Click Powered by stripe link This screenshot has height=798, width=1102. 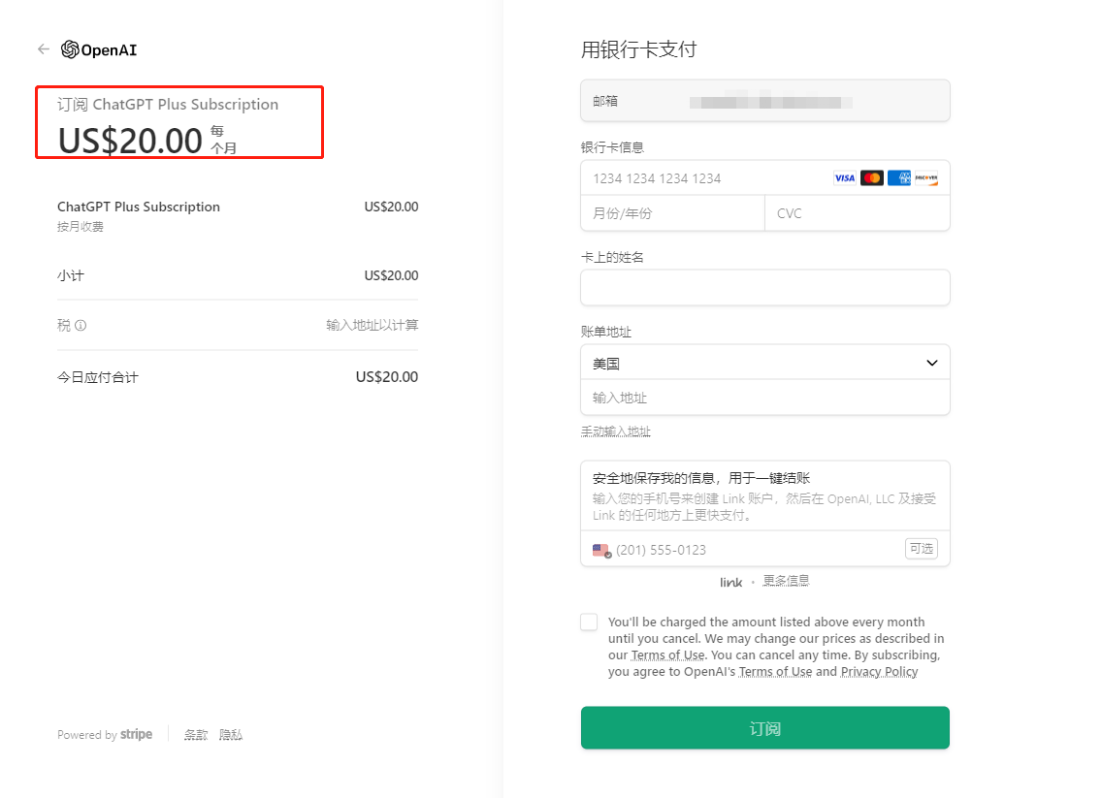tap(105, 735)
